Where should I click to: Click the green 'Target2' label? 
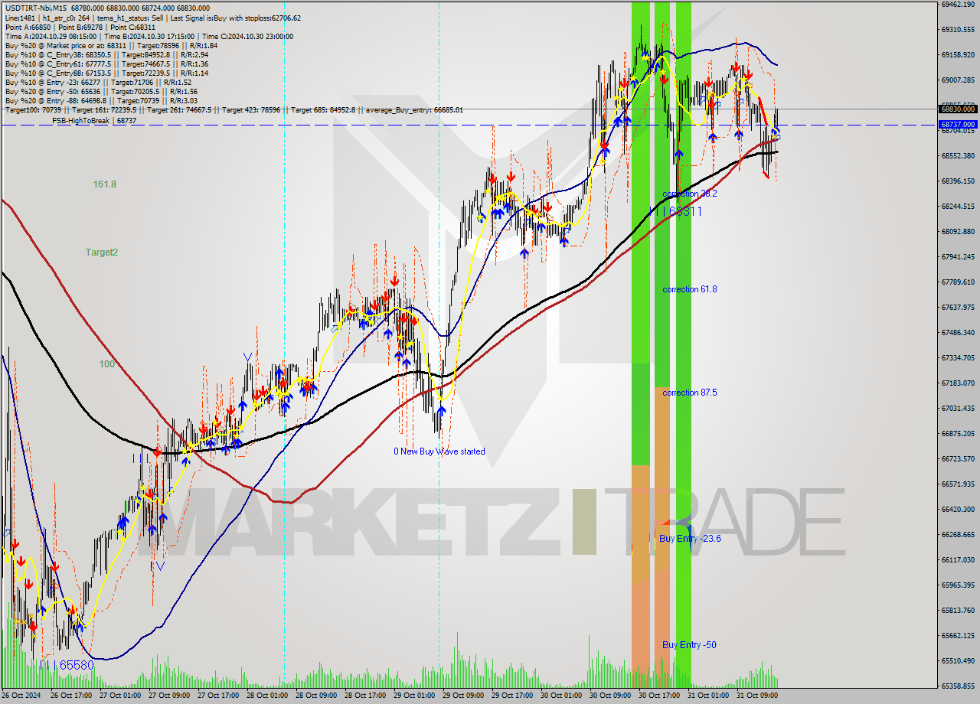102,252
